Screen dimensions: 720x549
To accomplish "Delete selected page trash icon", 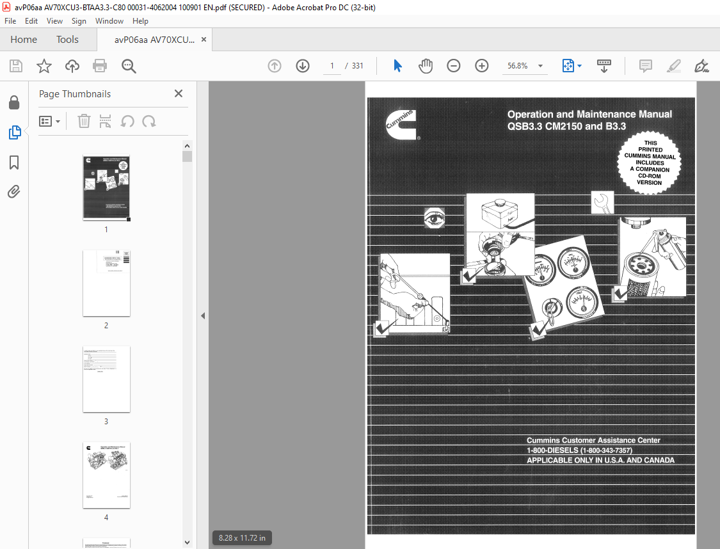I will tap(84, 122).
